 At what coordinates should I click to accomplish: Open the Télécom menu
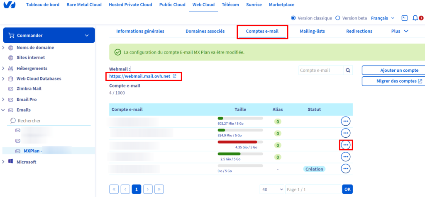(x=231, y=5)
